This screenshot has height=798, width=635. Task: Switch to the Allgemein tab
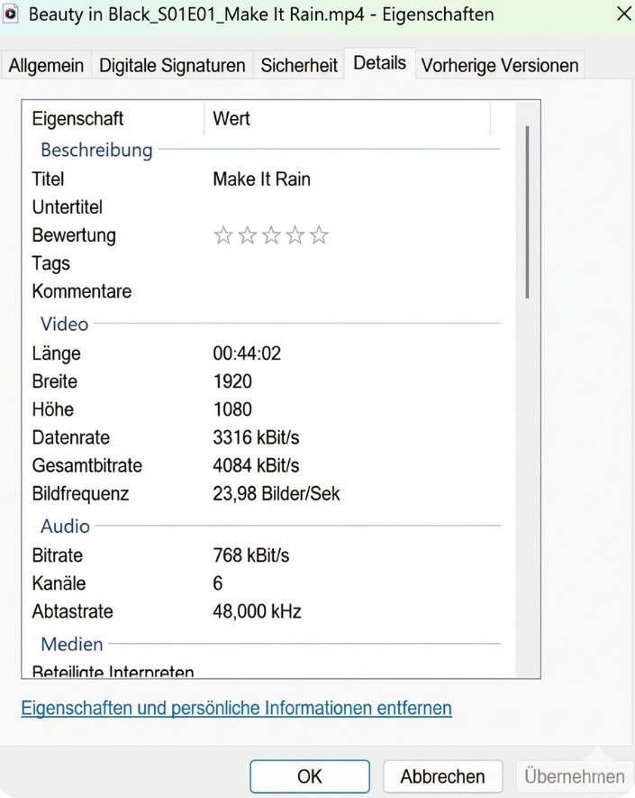tap(46, 65)
